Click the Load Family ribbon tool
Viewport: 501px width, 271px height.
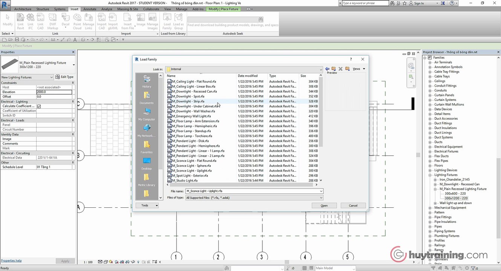point(167,21)
